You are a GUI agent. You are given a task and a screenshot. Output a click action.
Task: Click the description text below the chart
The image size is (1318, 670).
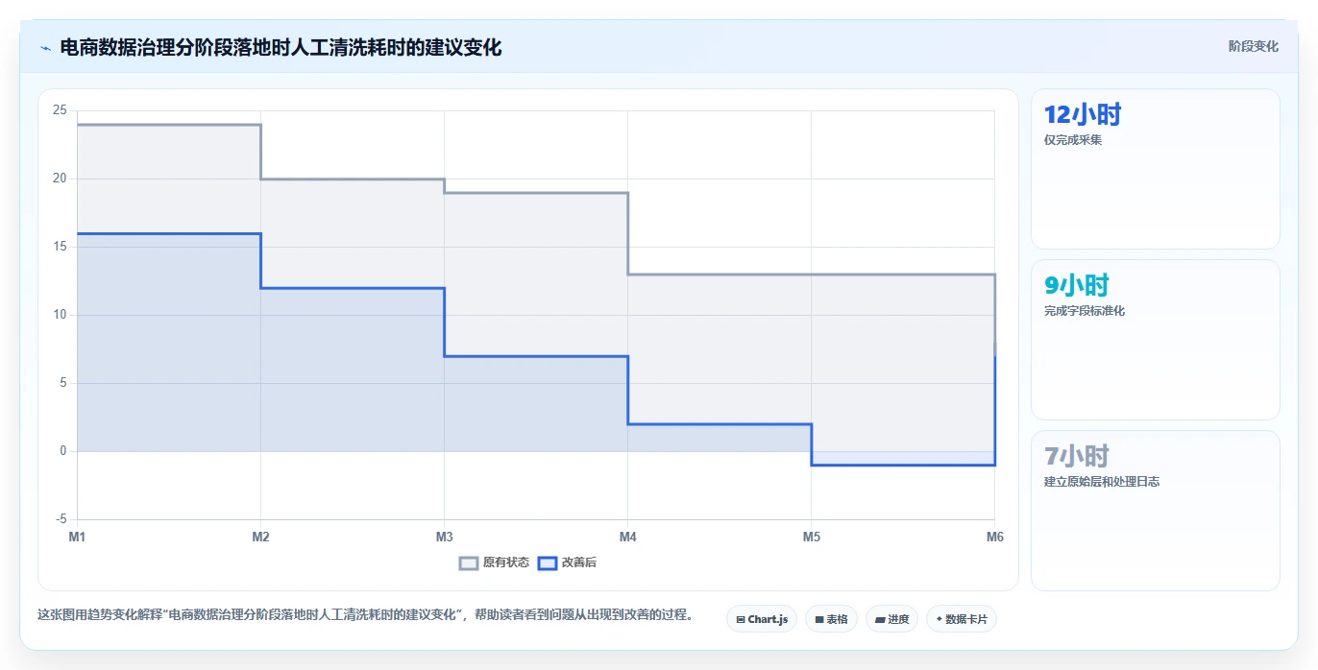point(365,614)
